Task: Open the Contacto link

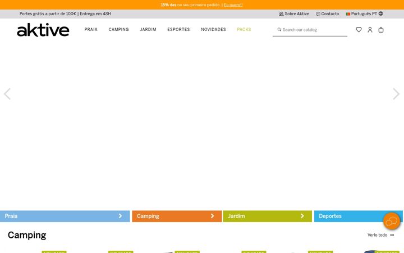Action: point(328,13)
